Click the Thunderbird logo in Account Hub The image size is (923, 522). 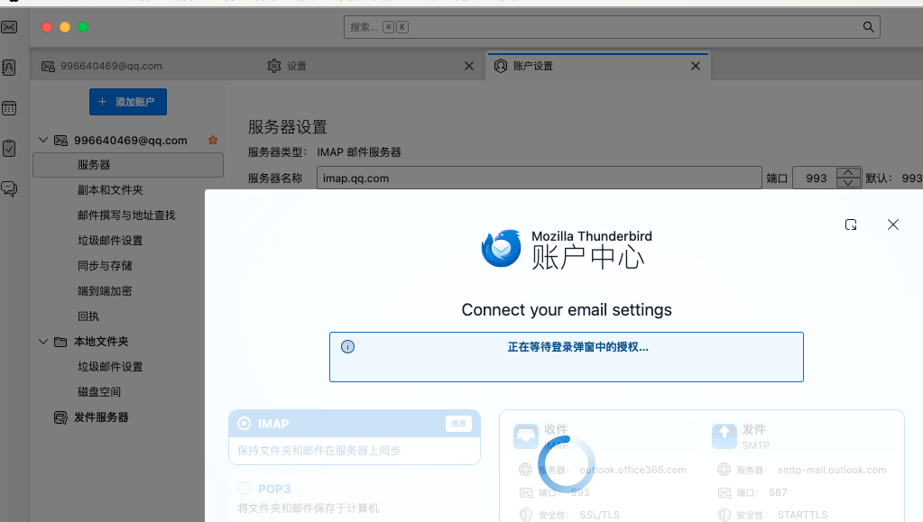pyautogui.click(x=501, y=248)
